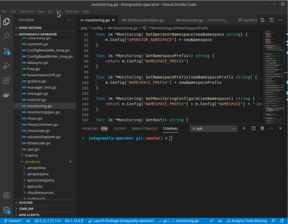288x224 pixels.
Task: Split the terminal panel
Action: 253,128
